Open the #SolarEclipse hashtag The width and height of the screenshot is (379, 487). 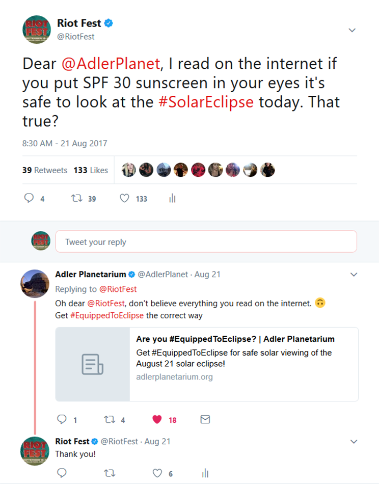(x=206, y=101)
